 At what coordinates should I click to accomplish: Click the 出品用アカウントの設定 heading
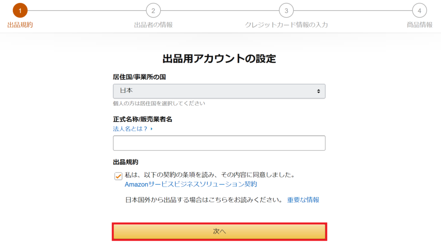point(219,59)
